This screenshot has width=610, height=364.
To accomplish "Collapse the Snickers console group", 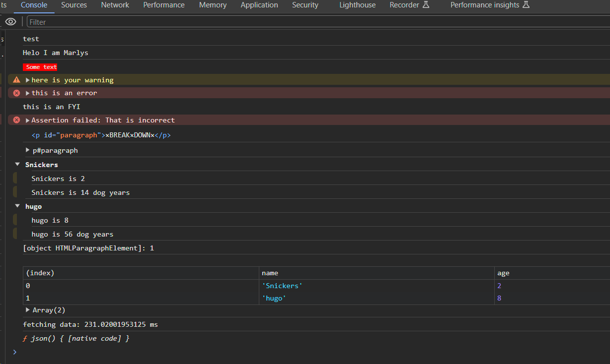I will (17, 164).
